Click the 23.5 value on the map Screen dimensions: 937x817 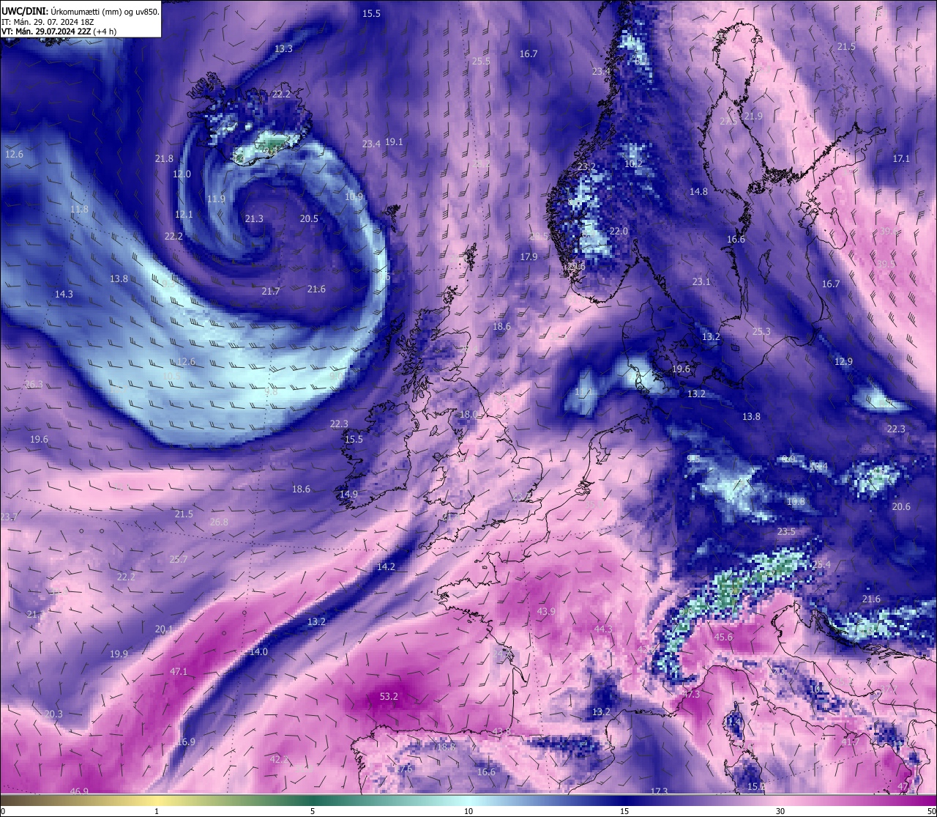pos(786,531)
